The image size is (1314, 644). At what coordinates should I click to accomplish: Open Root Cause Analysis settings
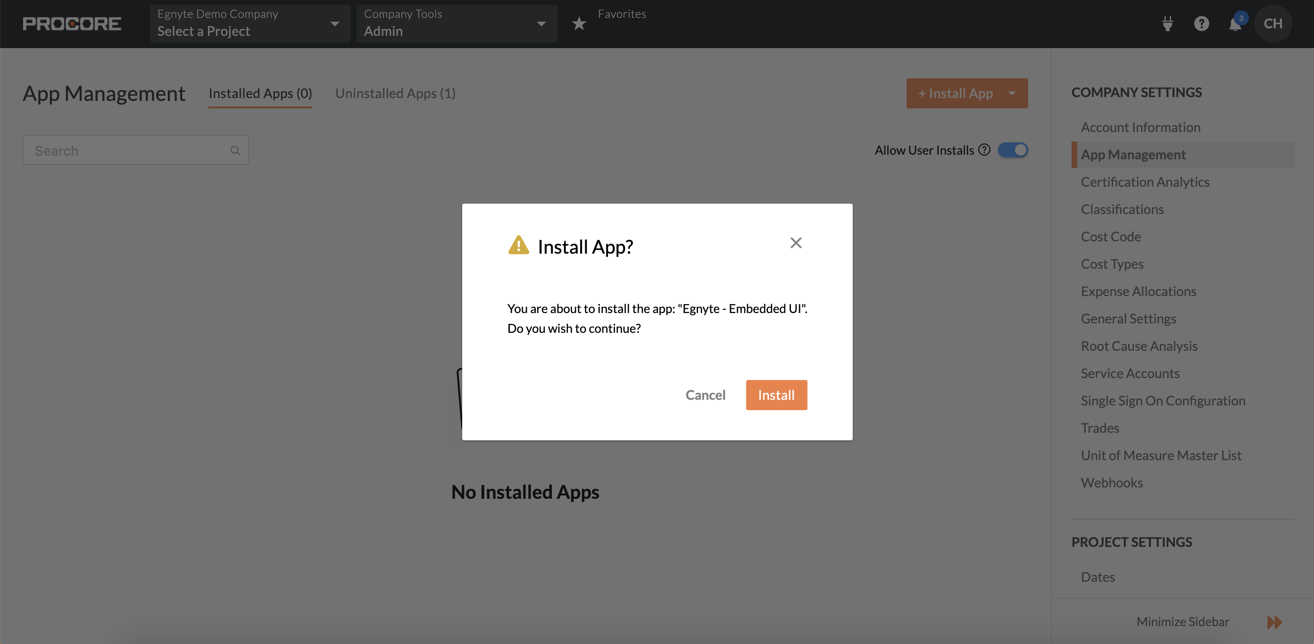pyautogui.click(x=1139, y=346)
